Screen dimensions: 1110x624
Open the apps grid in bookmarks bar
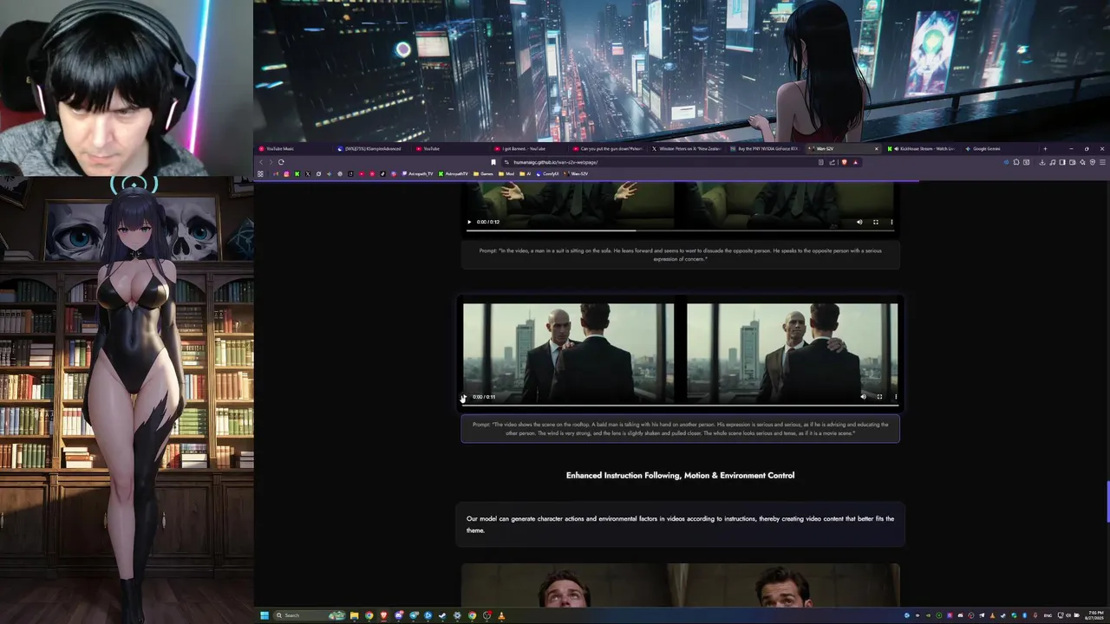tap(260, 173)
